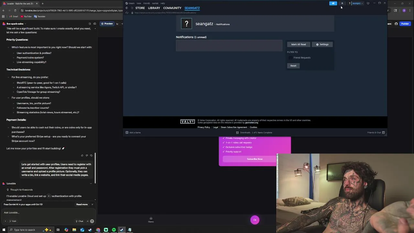The width and height of the screenshot is (414, 233).
Task: Open Lovable history clock icon
Action: tap(90, 24)
